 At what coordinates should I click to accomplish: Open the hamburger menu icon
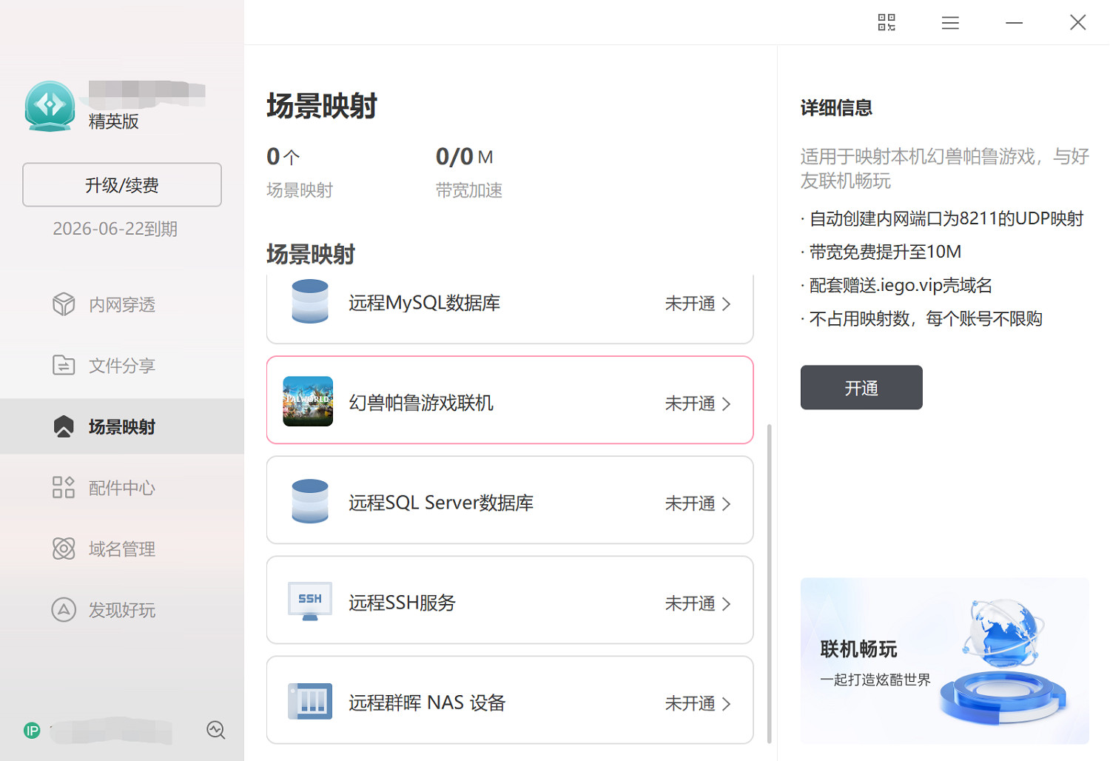click(x=950, y=23)
